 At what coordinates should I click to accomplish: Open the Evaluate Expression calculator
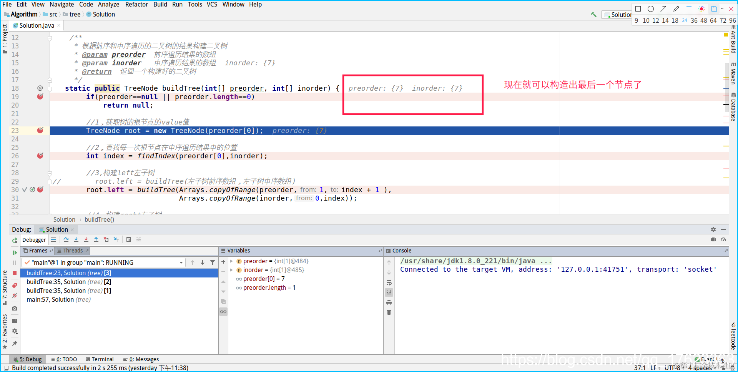(x=129, y=239)
